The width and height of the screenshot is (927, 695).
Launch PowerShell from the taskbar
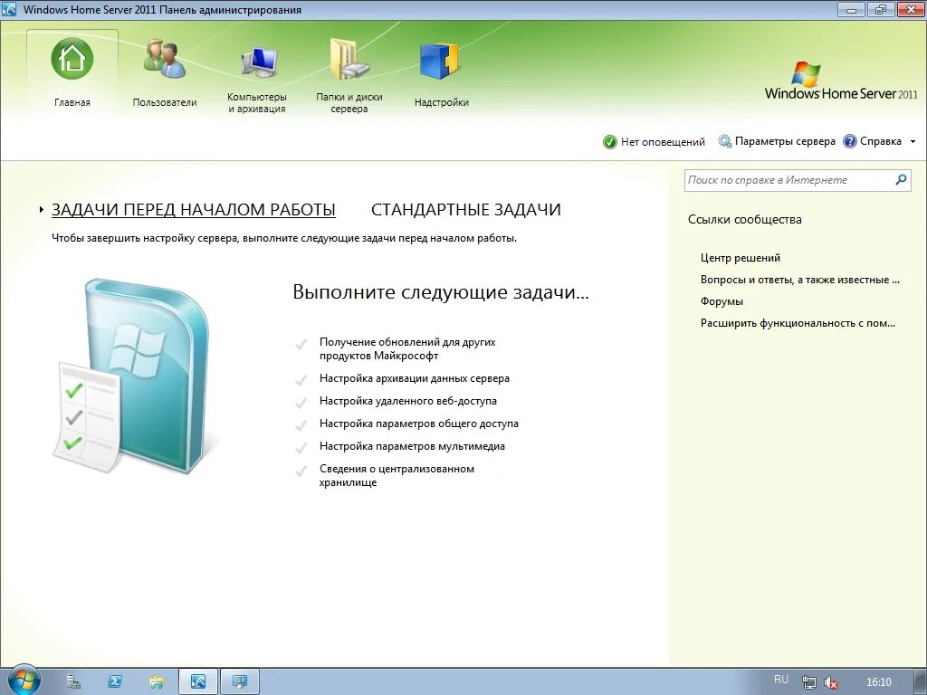[115, 681]
